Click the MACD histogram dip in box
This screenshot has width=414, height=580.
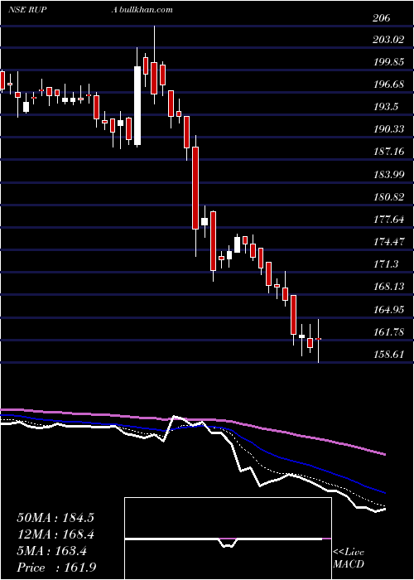point(229,543)
